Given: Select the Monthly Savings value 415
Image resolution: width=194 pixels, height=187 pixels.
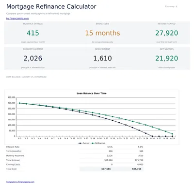Looking at the screenshot, I should click(33, 33).
